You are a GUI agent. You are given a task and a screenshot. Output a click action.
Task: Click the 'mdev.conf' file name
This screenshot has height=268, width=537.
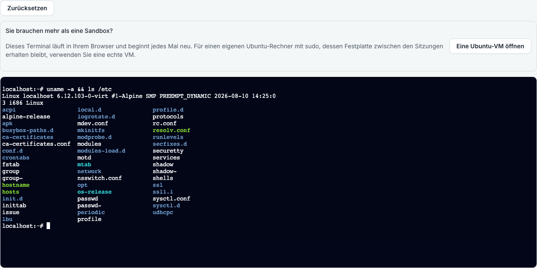(93, 124)
